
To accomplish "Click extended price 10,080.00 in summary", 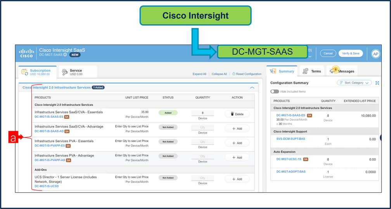I will [x=368, y=116].
